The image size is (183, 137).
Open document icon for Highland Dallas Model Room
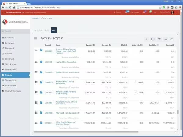[41, 72]
